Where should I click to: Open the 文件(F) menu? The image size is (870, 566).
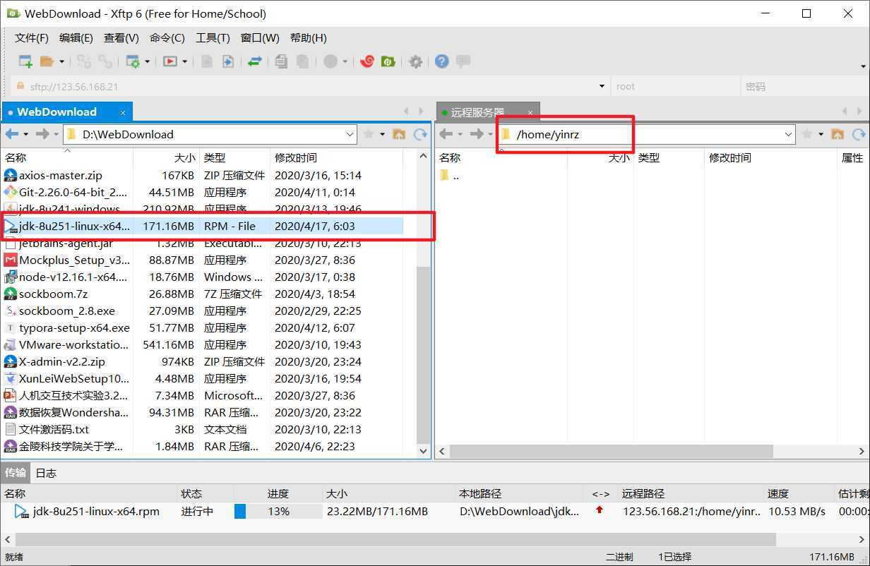tap(32, 38)
